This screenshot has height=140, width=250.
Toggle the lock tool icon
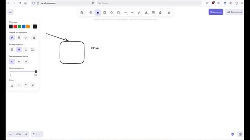pos(82,12)
